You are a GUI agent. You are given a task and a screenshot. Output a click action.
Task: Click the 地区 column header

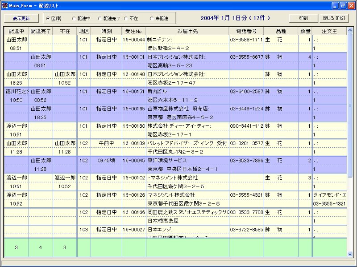84,31
